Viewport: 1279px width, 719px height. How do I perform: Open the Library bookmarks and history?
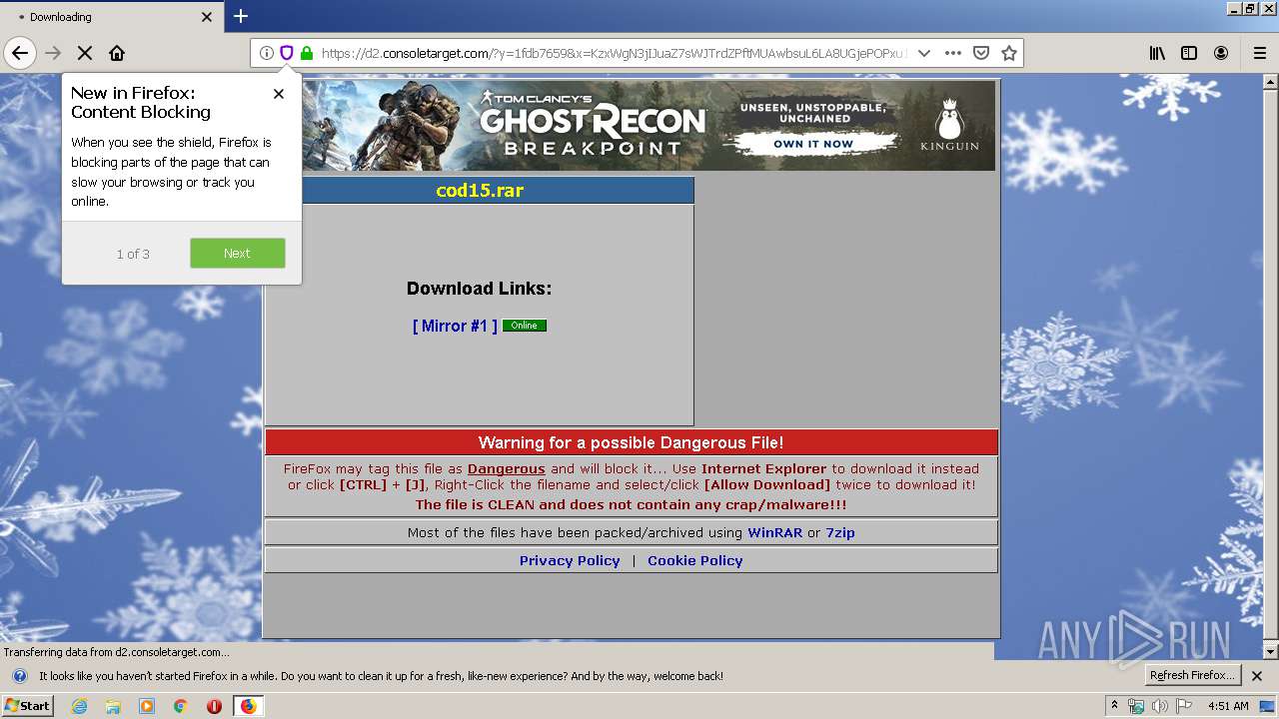point(1157,53)
